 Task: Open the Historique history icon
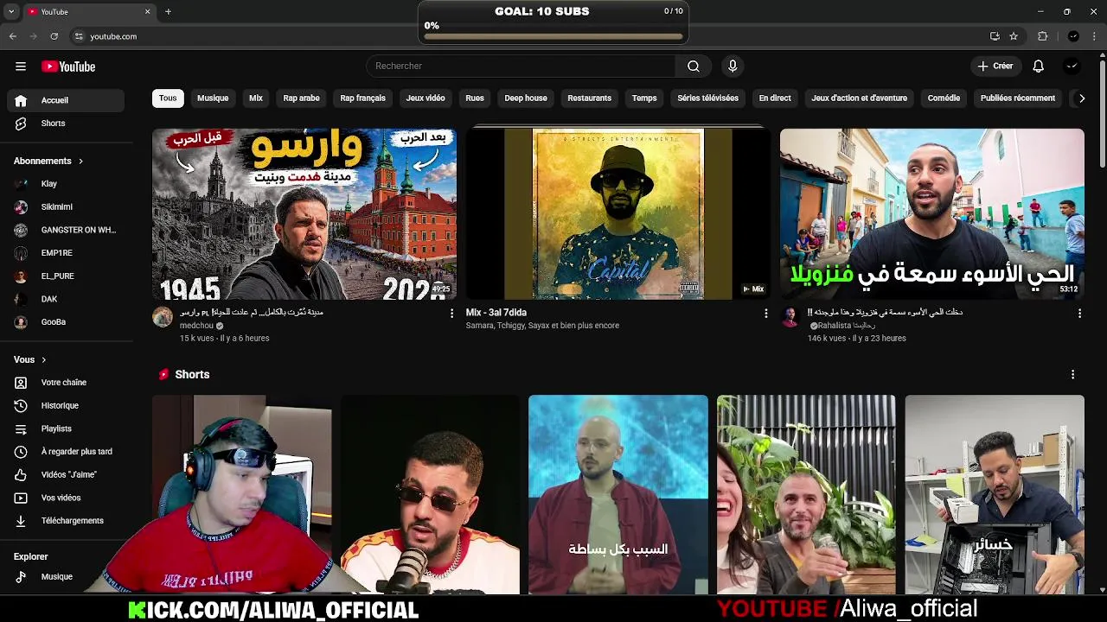click(22, 405)
